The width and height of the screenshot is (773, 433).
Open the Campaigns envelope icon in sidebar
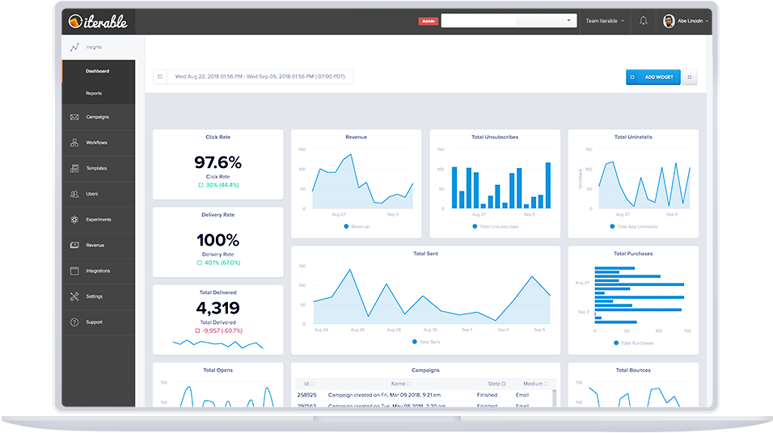tap(74, 117)
